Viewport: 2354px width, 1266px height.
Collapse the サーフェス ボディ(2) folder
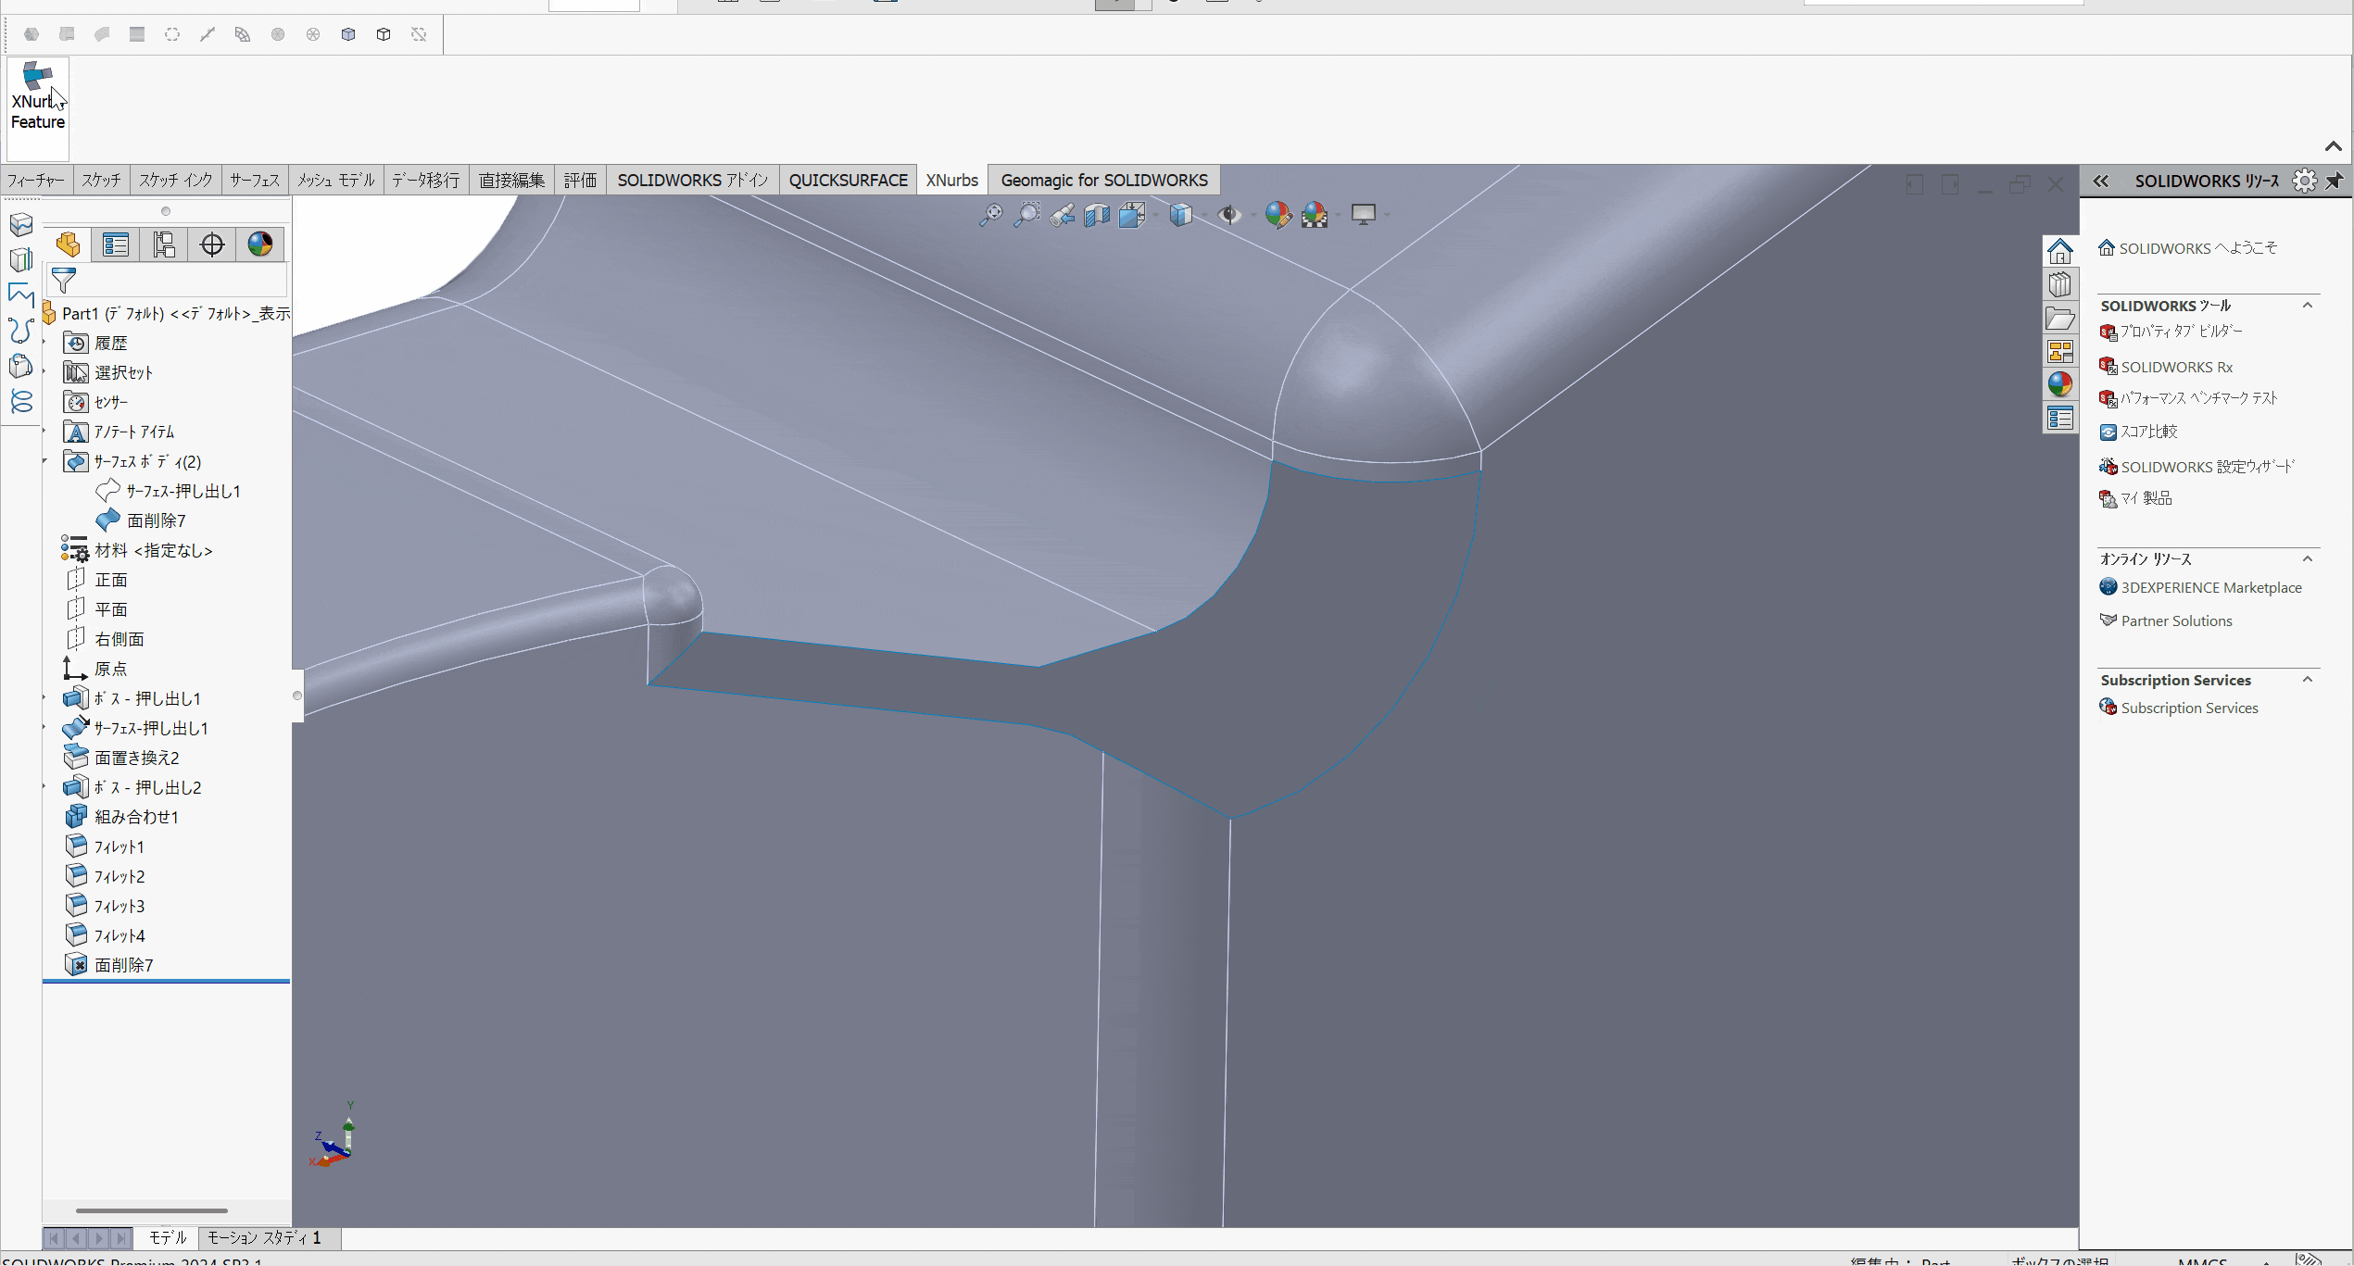(x=44, y=462)
